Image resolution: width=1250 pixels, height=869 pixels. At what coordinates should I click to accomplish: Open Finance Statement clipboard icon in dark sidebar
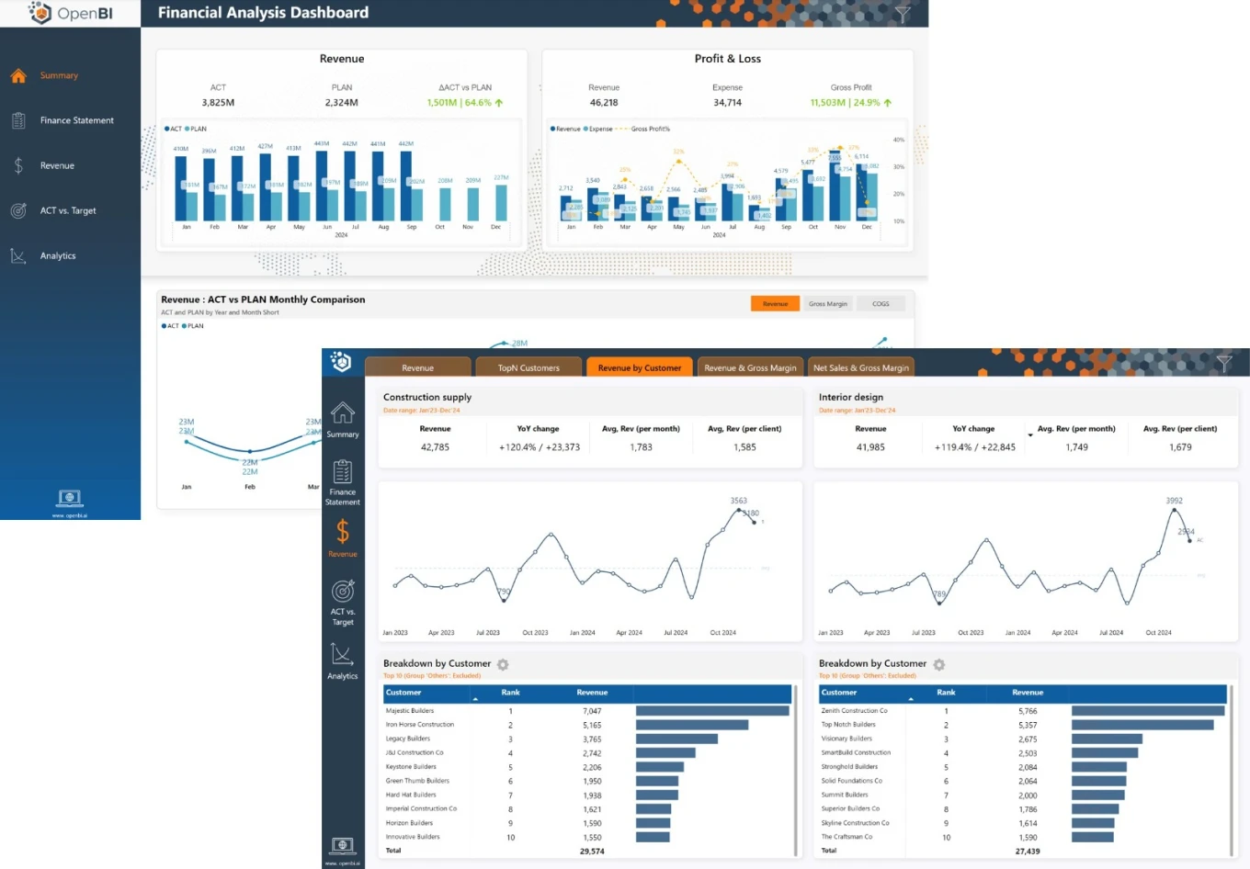click(342, 472)
